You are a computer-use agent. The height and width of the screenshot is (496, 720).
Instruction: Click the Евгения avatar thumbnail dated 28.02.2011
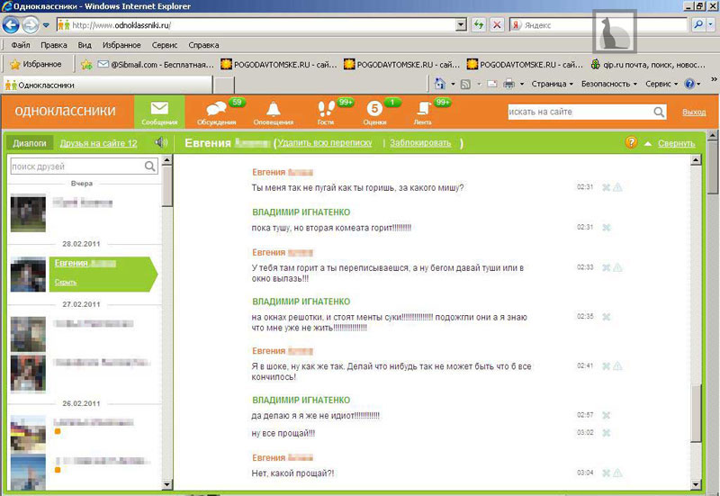28,275
